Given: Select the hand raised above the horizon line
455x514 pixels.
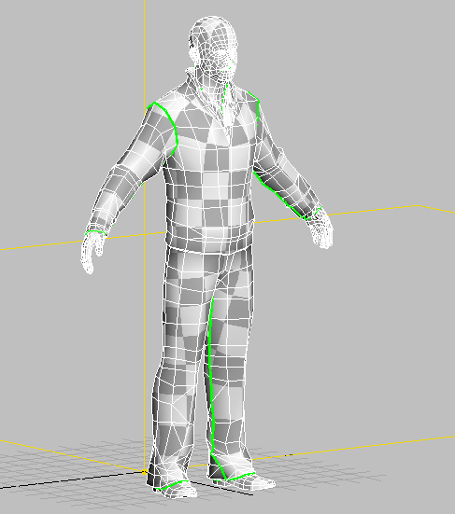Looking at the screenshot, I should (x=320, y=228).
